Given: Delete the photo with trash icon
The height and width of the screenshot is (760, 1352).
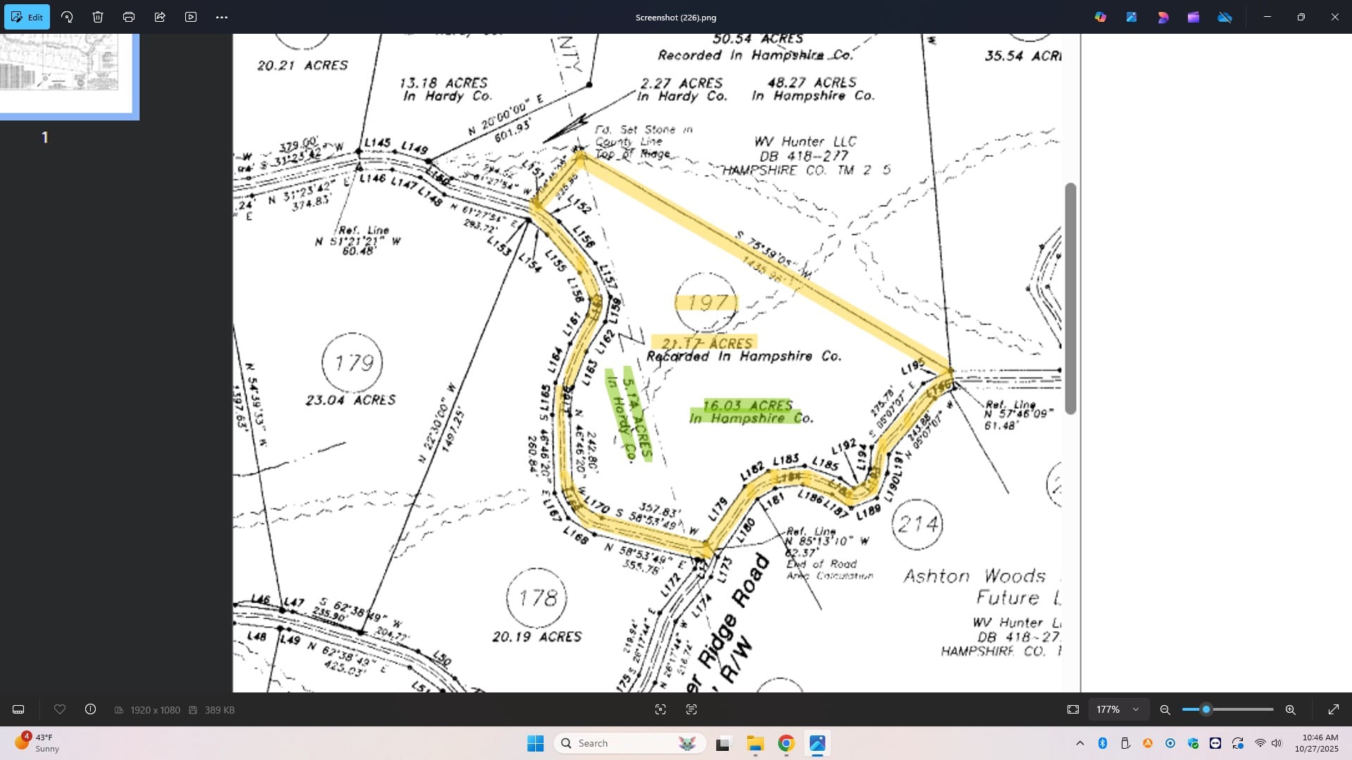Looking at the screenshot, I should 98,17.
